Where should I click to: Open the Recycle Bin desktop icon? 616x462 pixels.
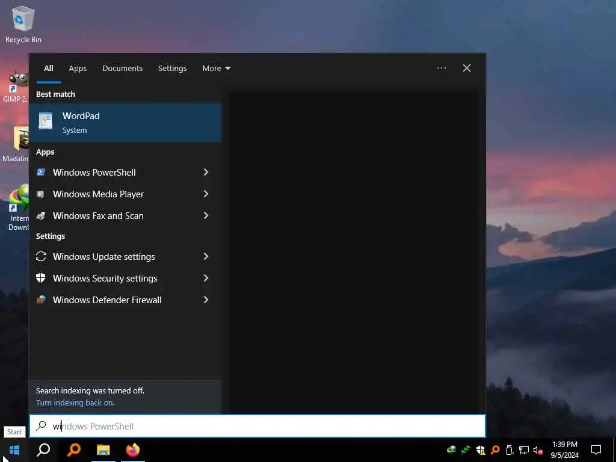tap(23, 25)
